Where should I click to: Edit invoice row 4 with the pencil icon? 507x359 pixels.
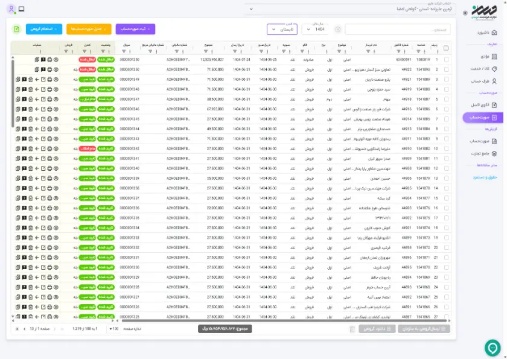[x=43, y=89]
